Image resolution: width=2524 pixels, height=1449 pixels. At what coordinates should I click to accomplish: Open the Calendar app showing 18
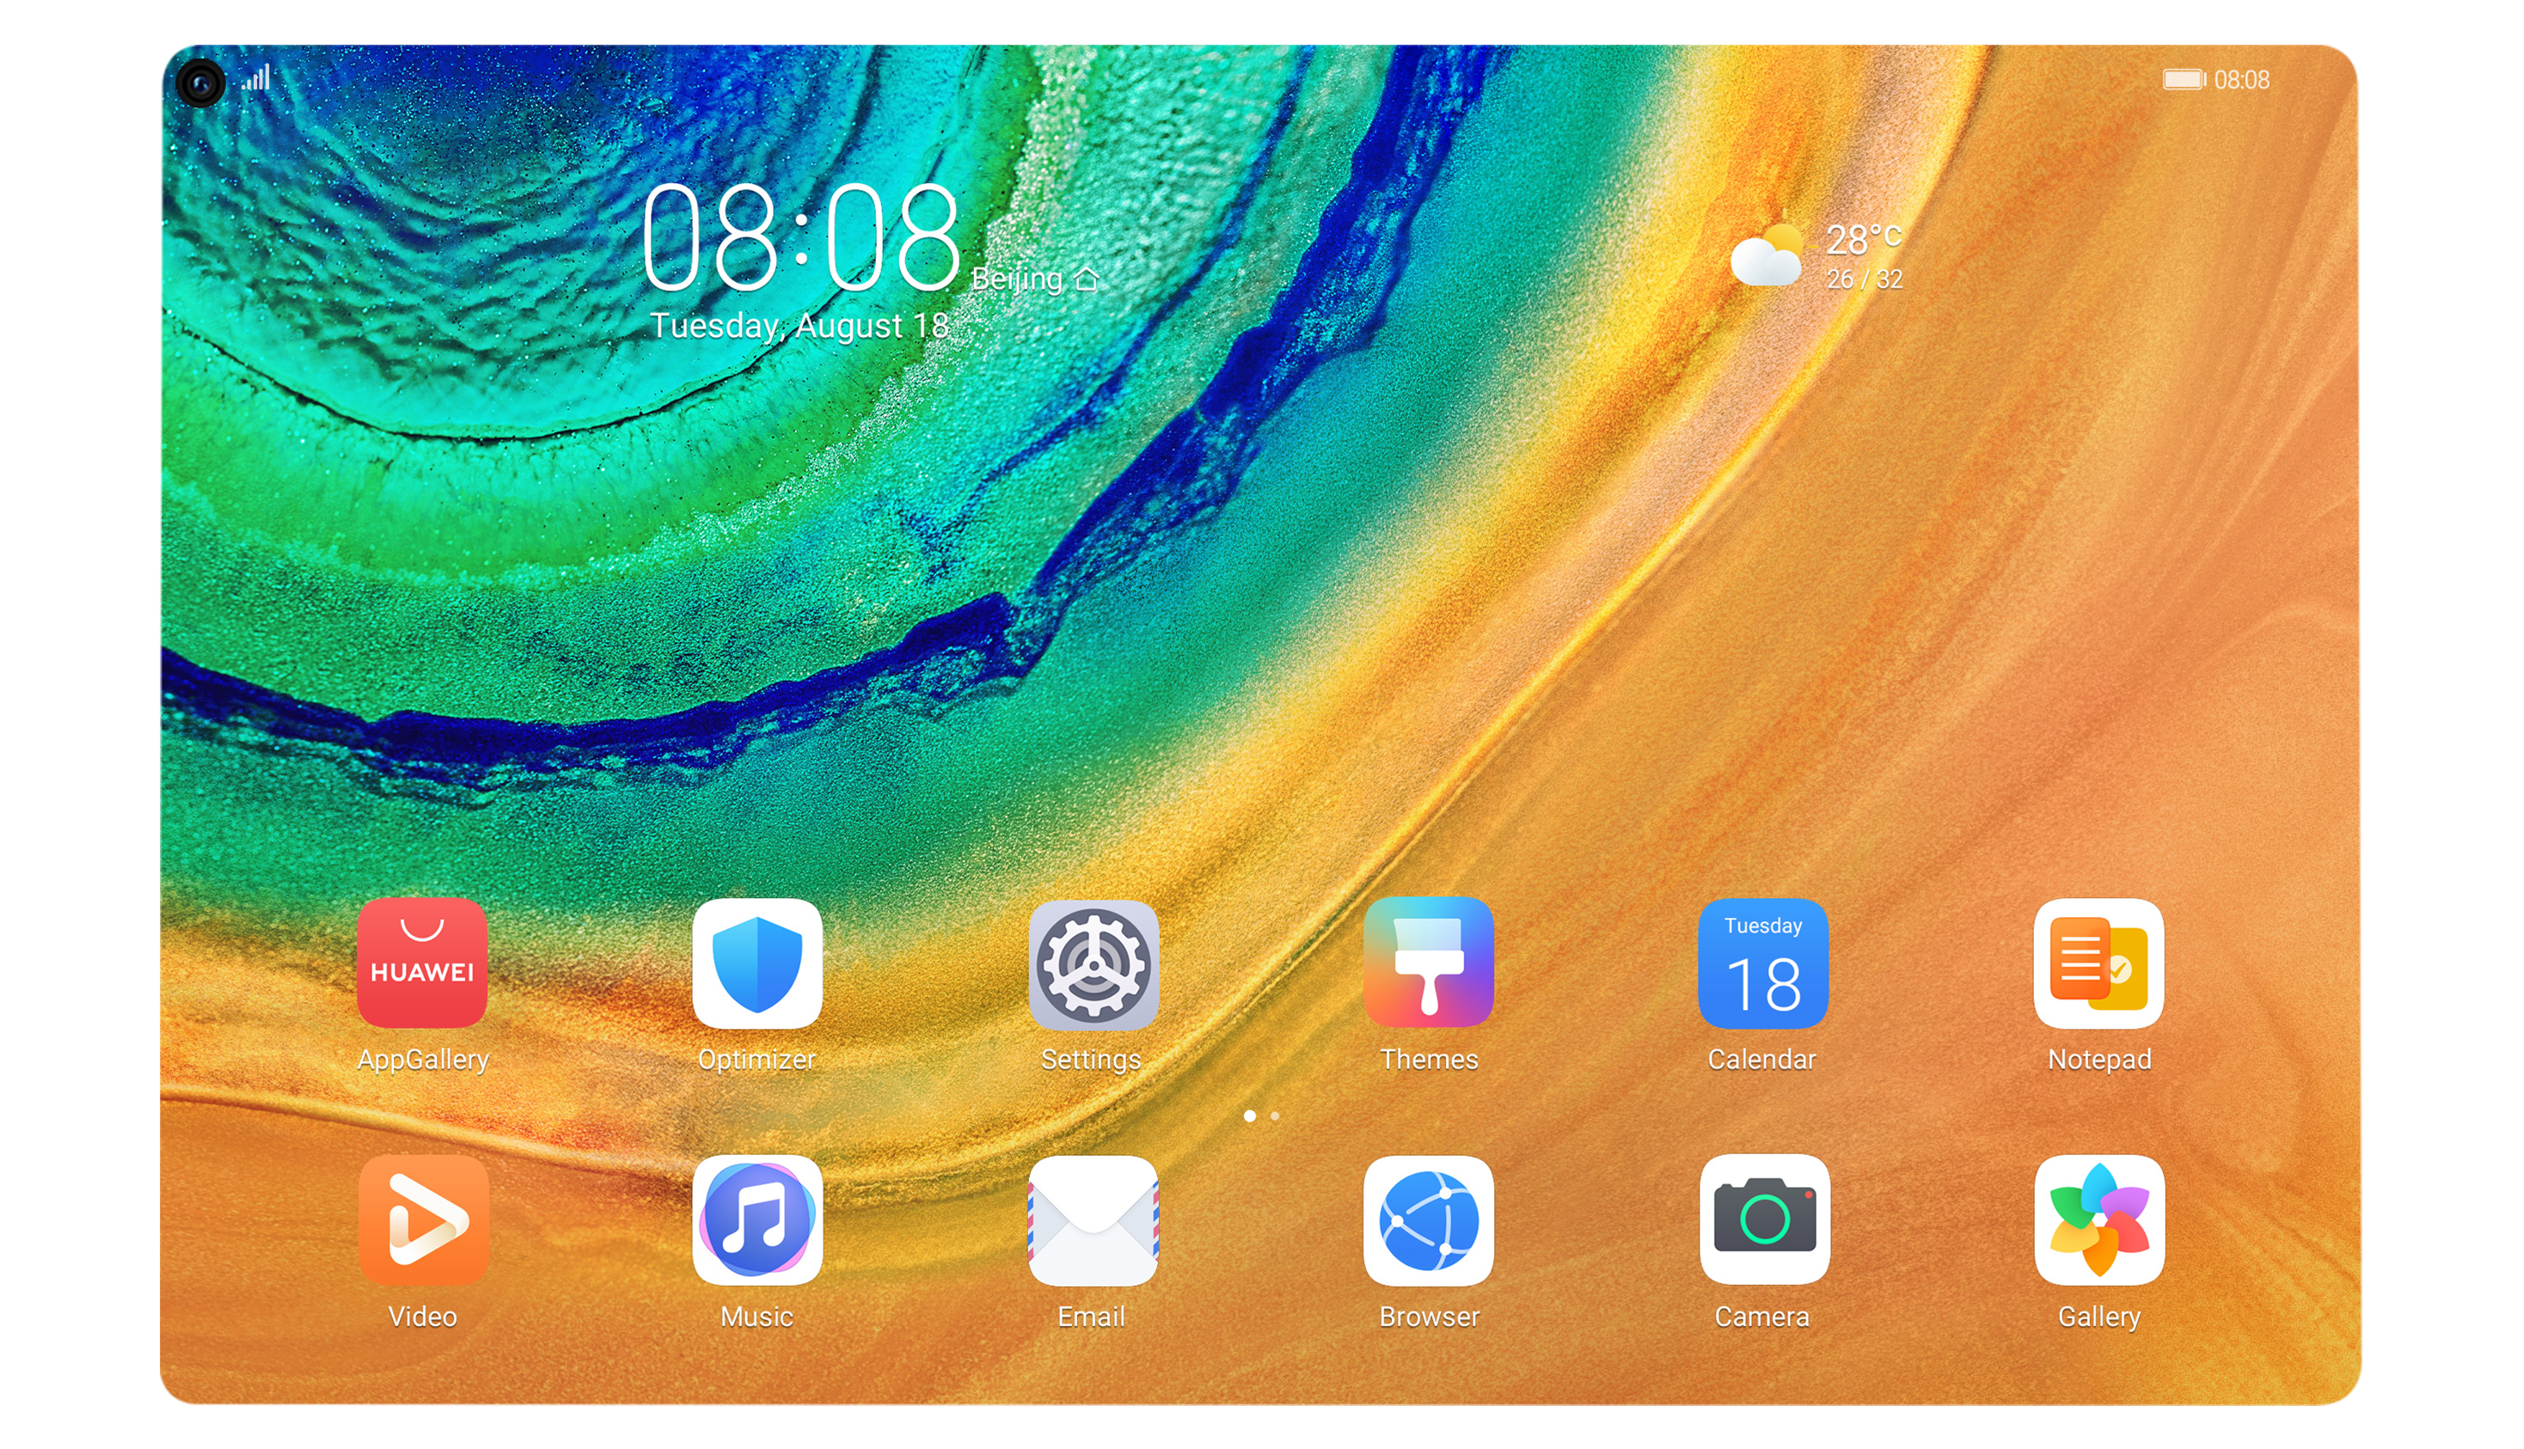click(x=1762, y=963)
